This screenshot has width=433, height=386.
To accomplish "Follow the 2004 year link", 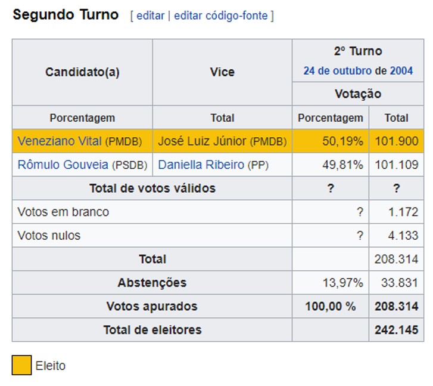I will (x=401, y=71).
